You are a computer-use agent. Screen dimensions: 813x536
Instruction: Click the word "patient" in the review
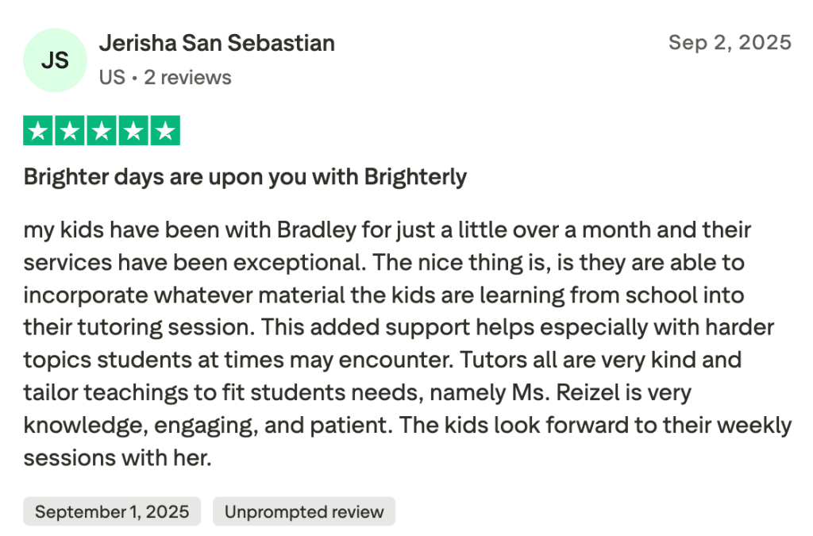coord(348,425)
